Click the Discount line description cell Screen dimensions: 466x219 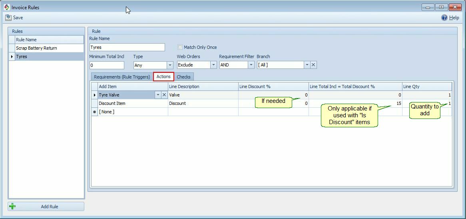pos(203,103)
